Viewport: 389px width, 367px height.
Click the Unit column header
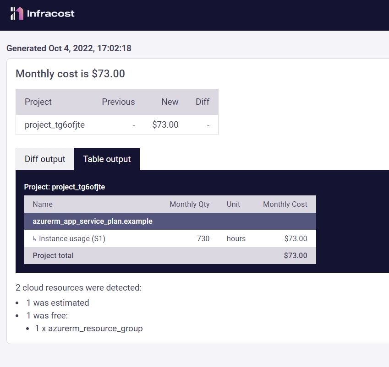tap(233, 205)
